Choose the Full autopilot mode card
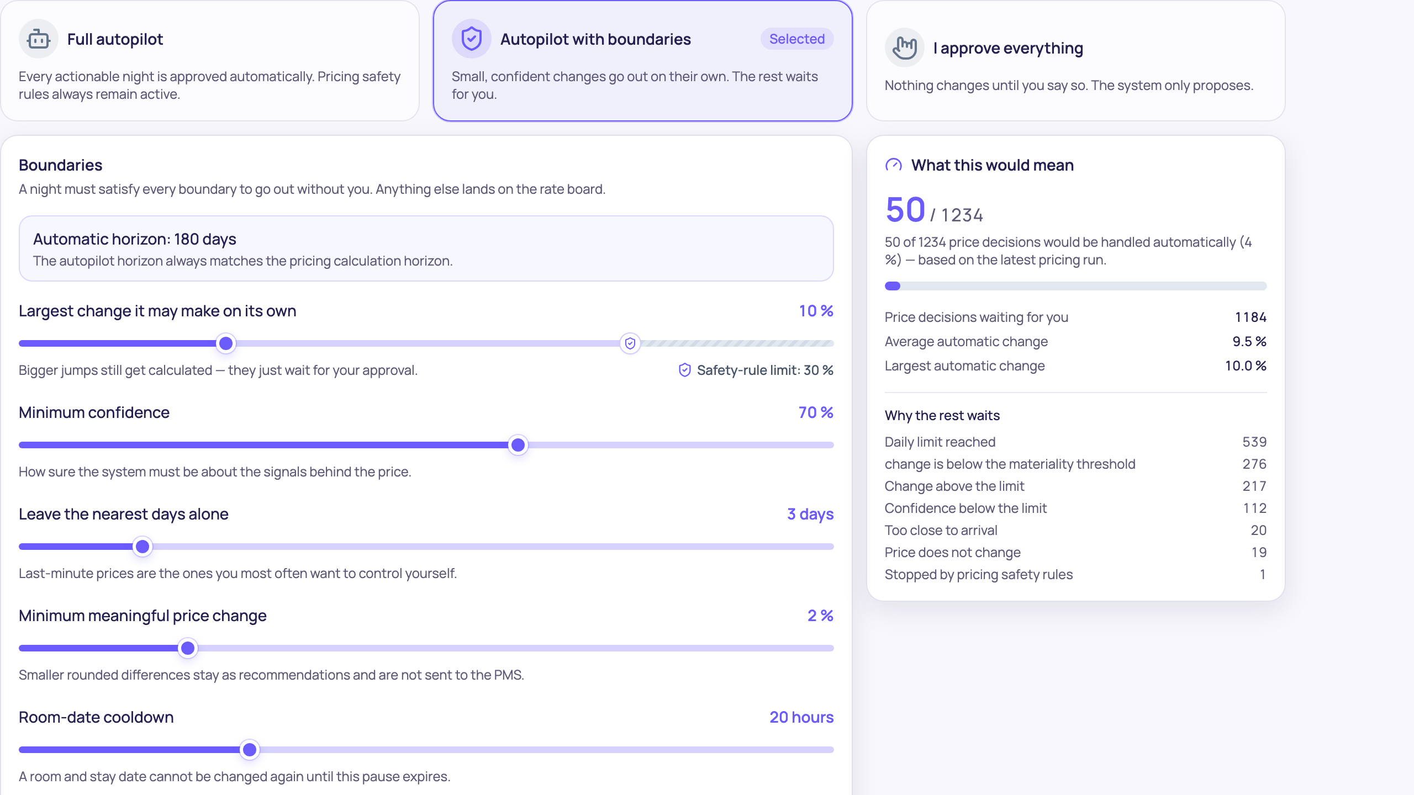Viewport: 1414px width, 795px height. (210, 61)
